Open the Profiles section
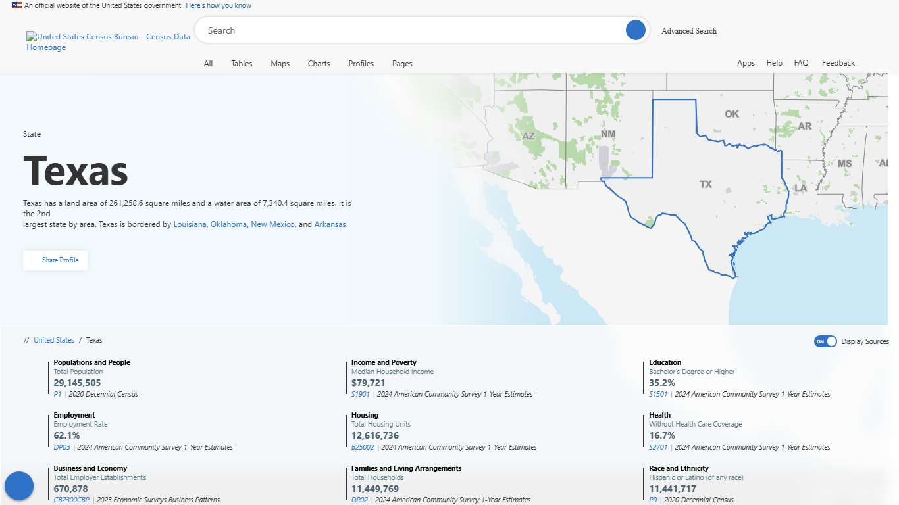This screenshot has height=505, width=899. [361, 63]
